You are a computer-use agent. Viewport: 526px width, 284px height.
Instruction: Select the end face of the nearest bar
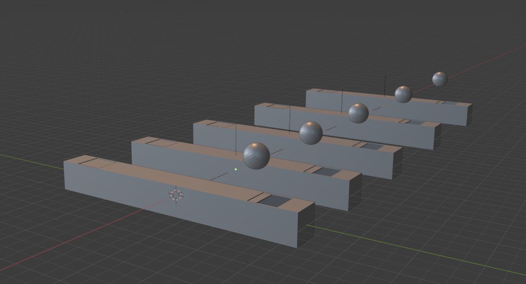click(x=307, y=225)
